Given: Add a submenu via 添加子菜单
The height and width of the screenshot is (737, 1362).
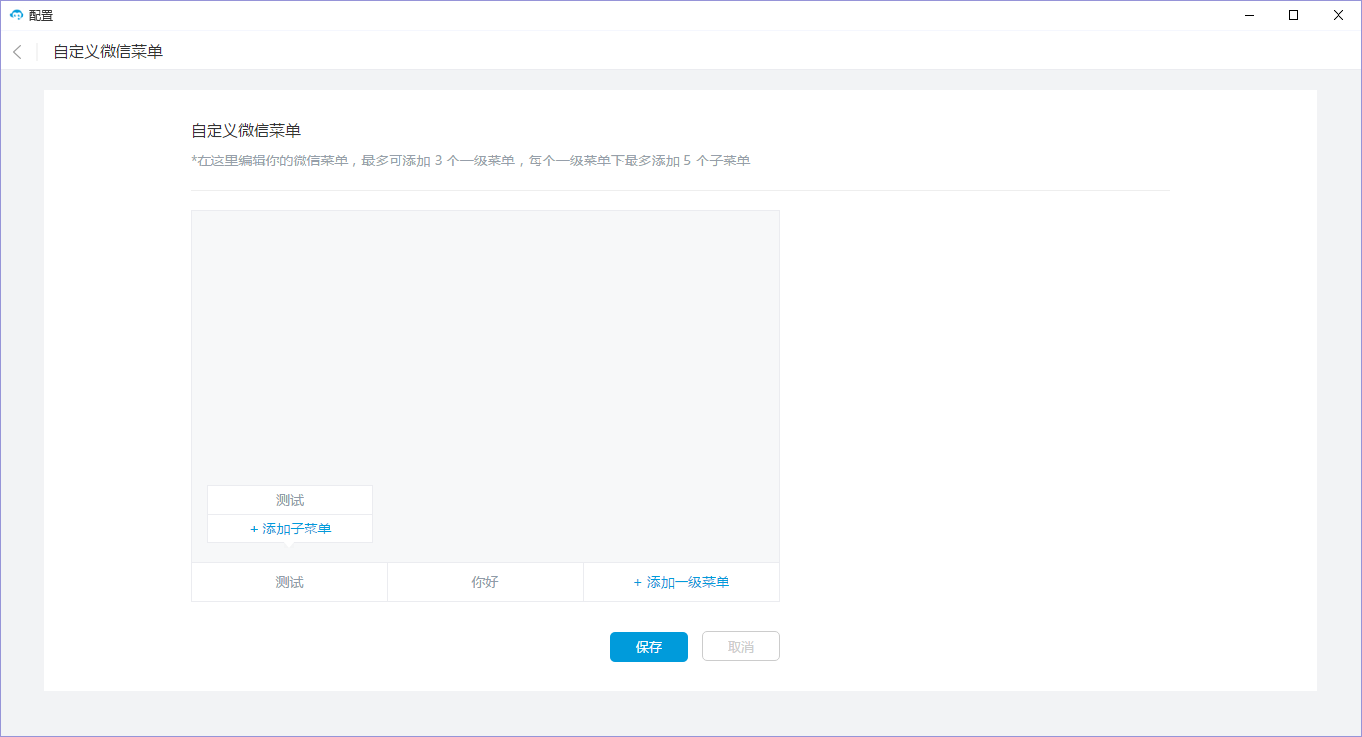Looking at the screenshot, I should pos(297,529).
